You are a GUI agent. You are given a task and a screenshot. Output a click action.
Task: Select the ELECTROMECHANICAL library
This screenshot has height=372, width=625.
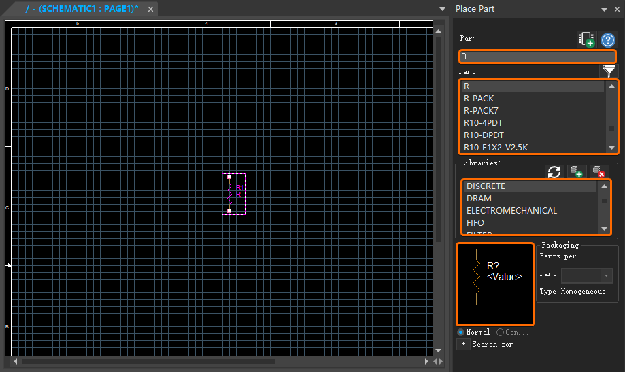coord(511,211)
